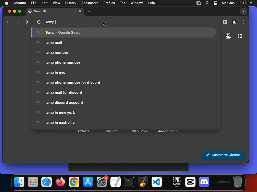The image size is (257, 192).
Task: Open the Apple menu
Action: (x=7, y=3)
